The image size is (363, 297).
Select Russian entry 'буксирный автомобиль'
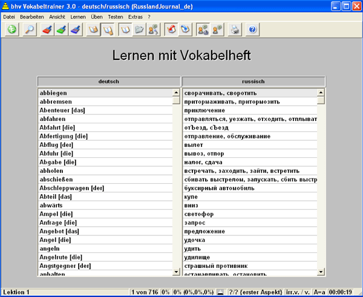(250, 188)
